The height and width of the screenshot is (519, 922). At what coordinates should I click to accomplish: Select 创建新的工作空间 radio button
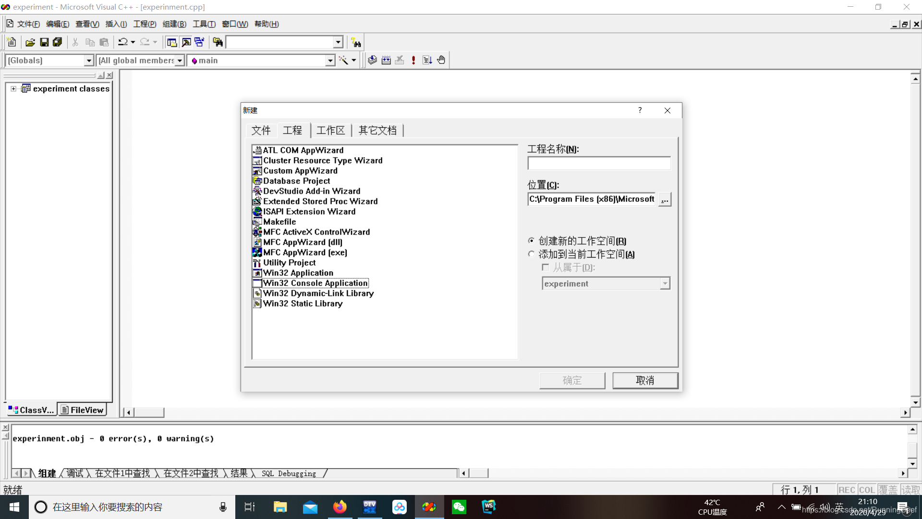[531, 241]
